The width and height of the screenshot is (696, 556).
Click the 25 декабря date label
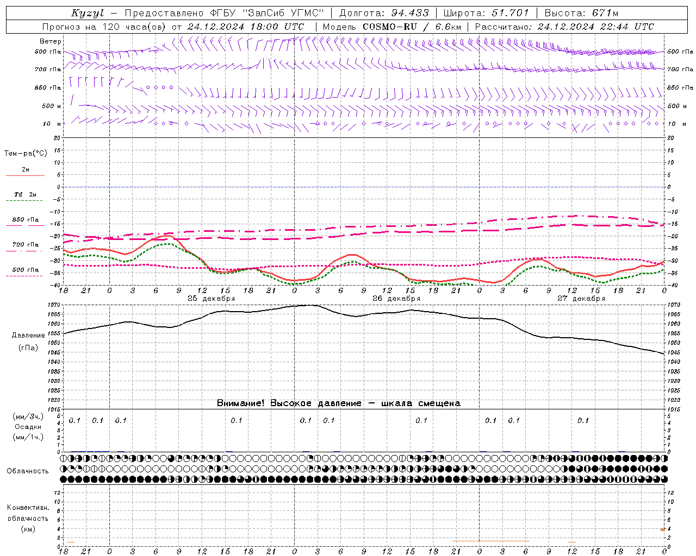point(212,299)
